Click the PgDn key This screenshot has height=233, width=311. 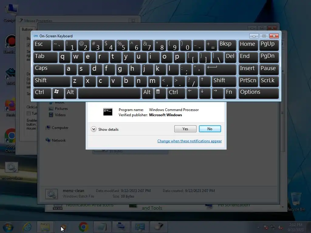coord(269,57)
